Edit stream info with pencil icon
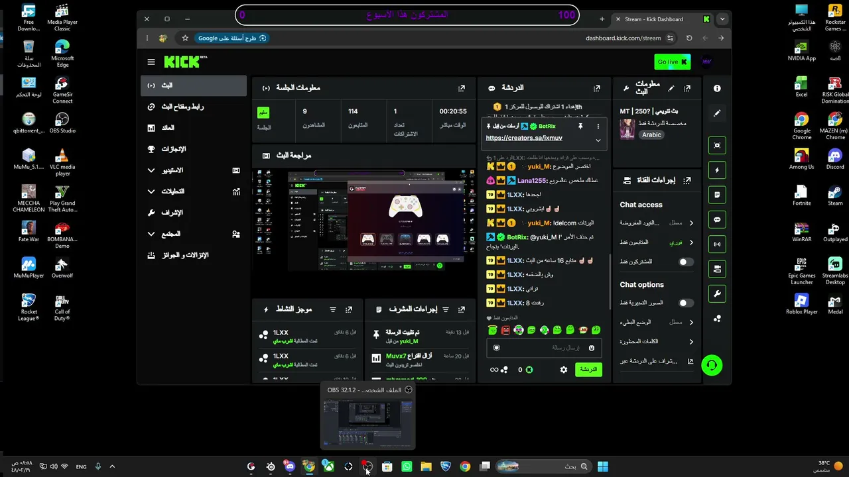 (x=671, y=88)
